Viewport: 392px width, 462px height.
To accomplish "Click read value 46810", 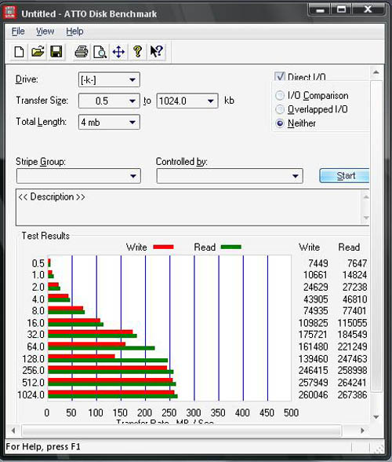I will click(354, 299).
